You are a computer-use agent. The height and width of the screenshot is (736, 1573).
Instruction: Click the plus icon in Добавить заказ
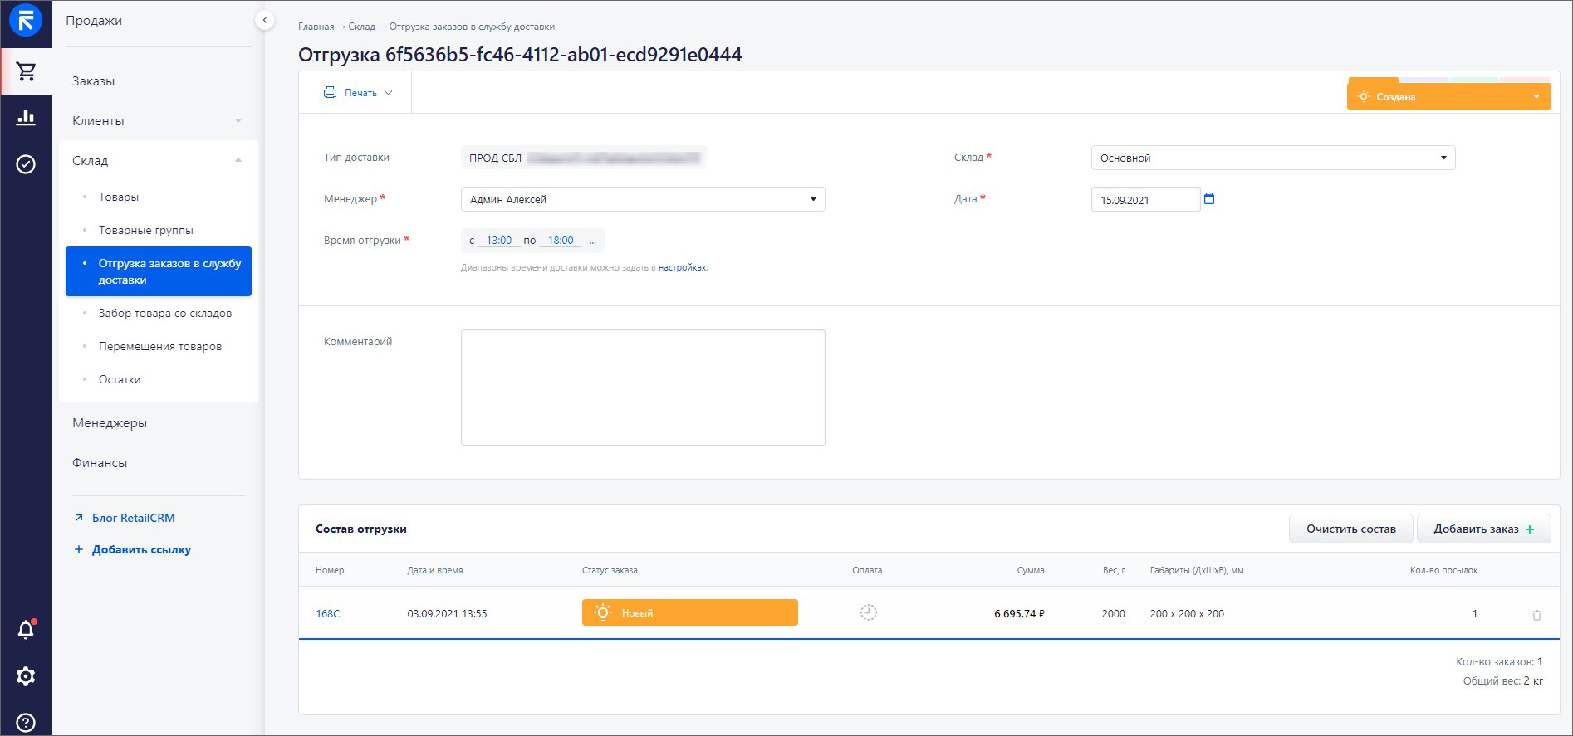click(1530, 529)
